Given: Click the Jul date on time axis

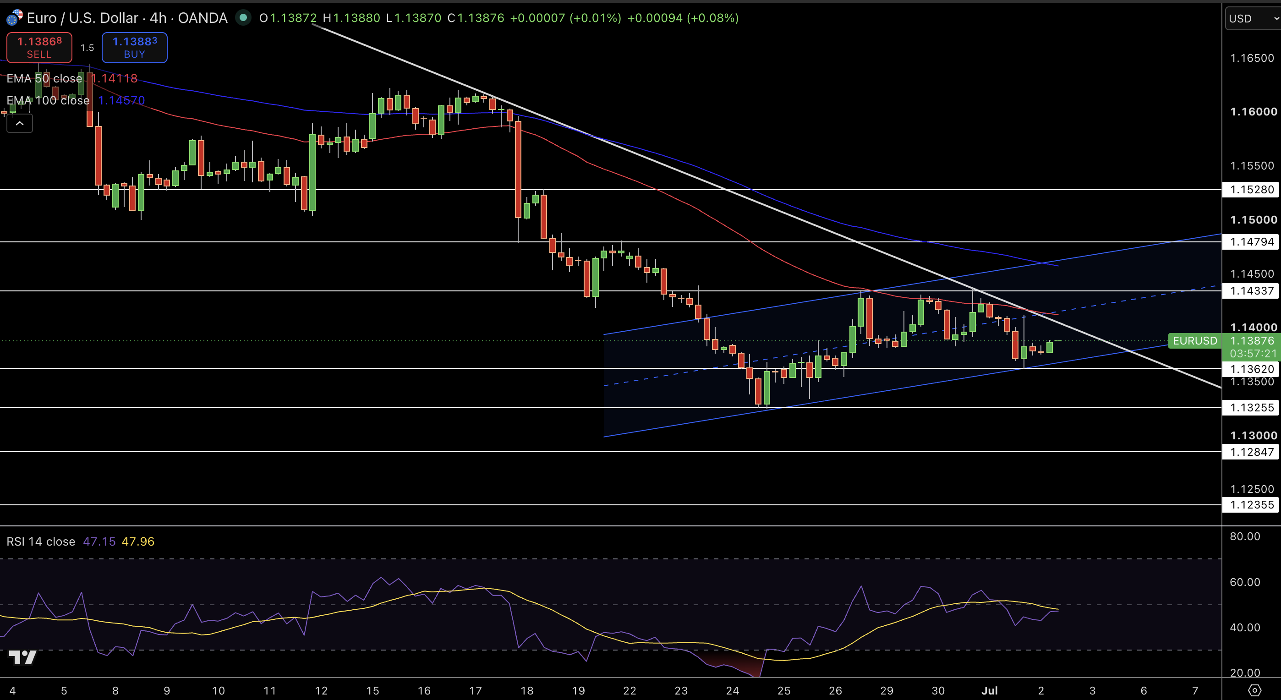Looking at the screenshot, I should coord(990,690).
